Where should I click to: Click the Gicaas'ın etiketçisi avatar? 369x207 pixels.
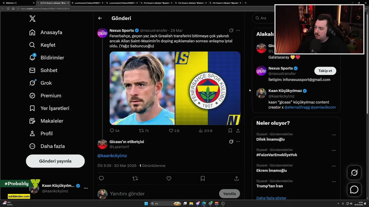103,144
